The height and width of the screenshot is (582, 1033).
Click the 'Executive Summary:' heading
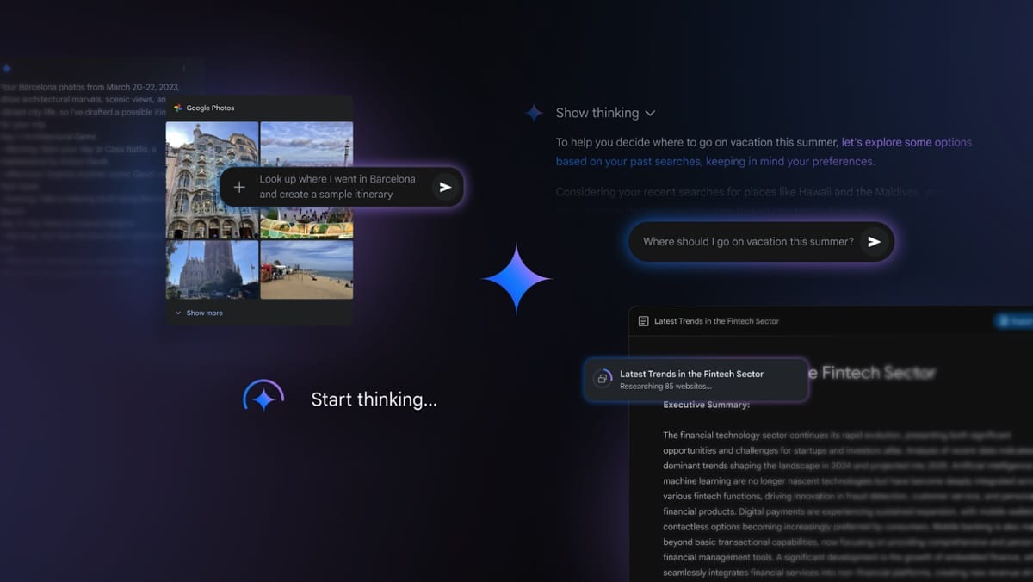(x=707, y=405)
